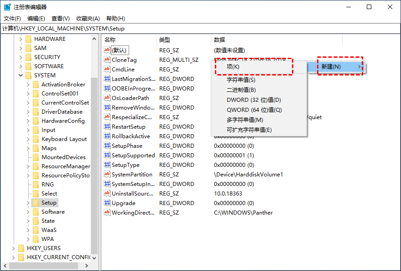Click the DWORD icon beside RemoveWindo...

coord(107,107)
